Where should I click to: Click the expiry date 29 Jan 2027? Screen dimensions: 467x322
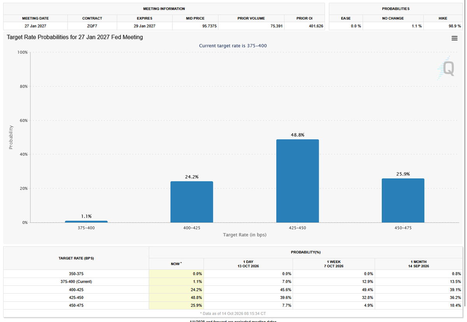tap(144, 26)
